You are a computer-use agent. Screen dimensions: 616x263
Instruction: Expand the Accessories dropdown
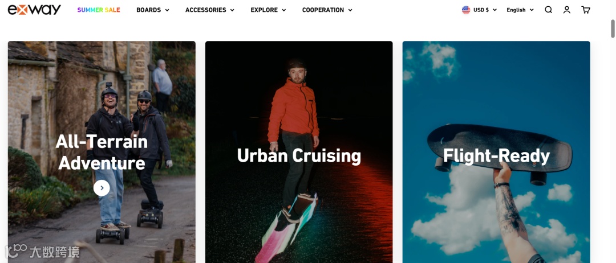[x=210, y=10]
